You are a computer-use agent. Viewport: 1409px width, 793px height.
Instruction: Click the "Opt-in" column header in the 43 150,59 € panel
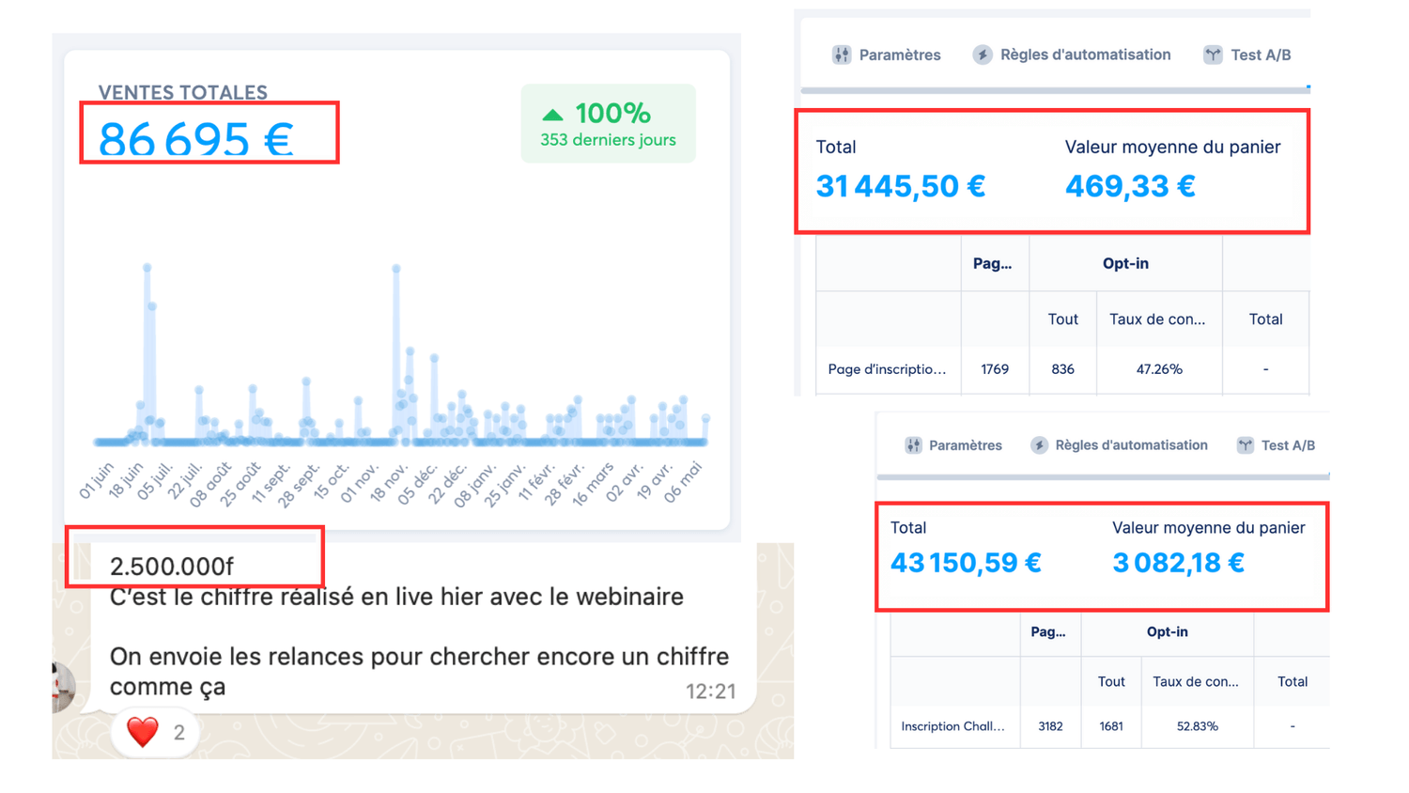click(1167, 632)
